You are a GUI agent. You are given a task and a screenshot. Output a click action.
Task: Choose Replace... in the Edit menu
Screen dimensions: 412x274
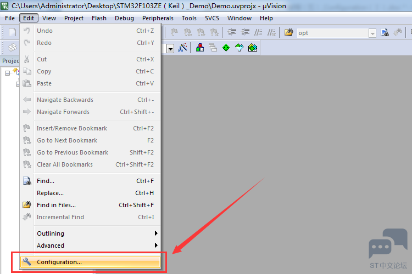click(50, 193)
